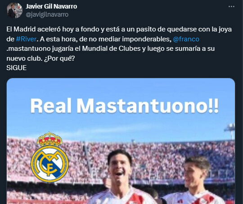Click the Real Madrid crest in the image
243x204 pixels.
point(49,157)
